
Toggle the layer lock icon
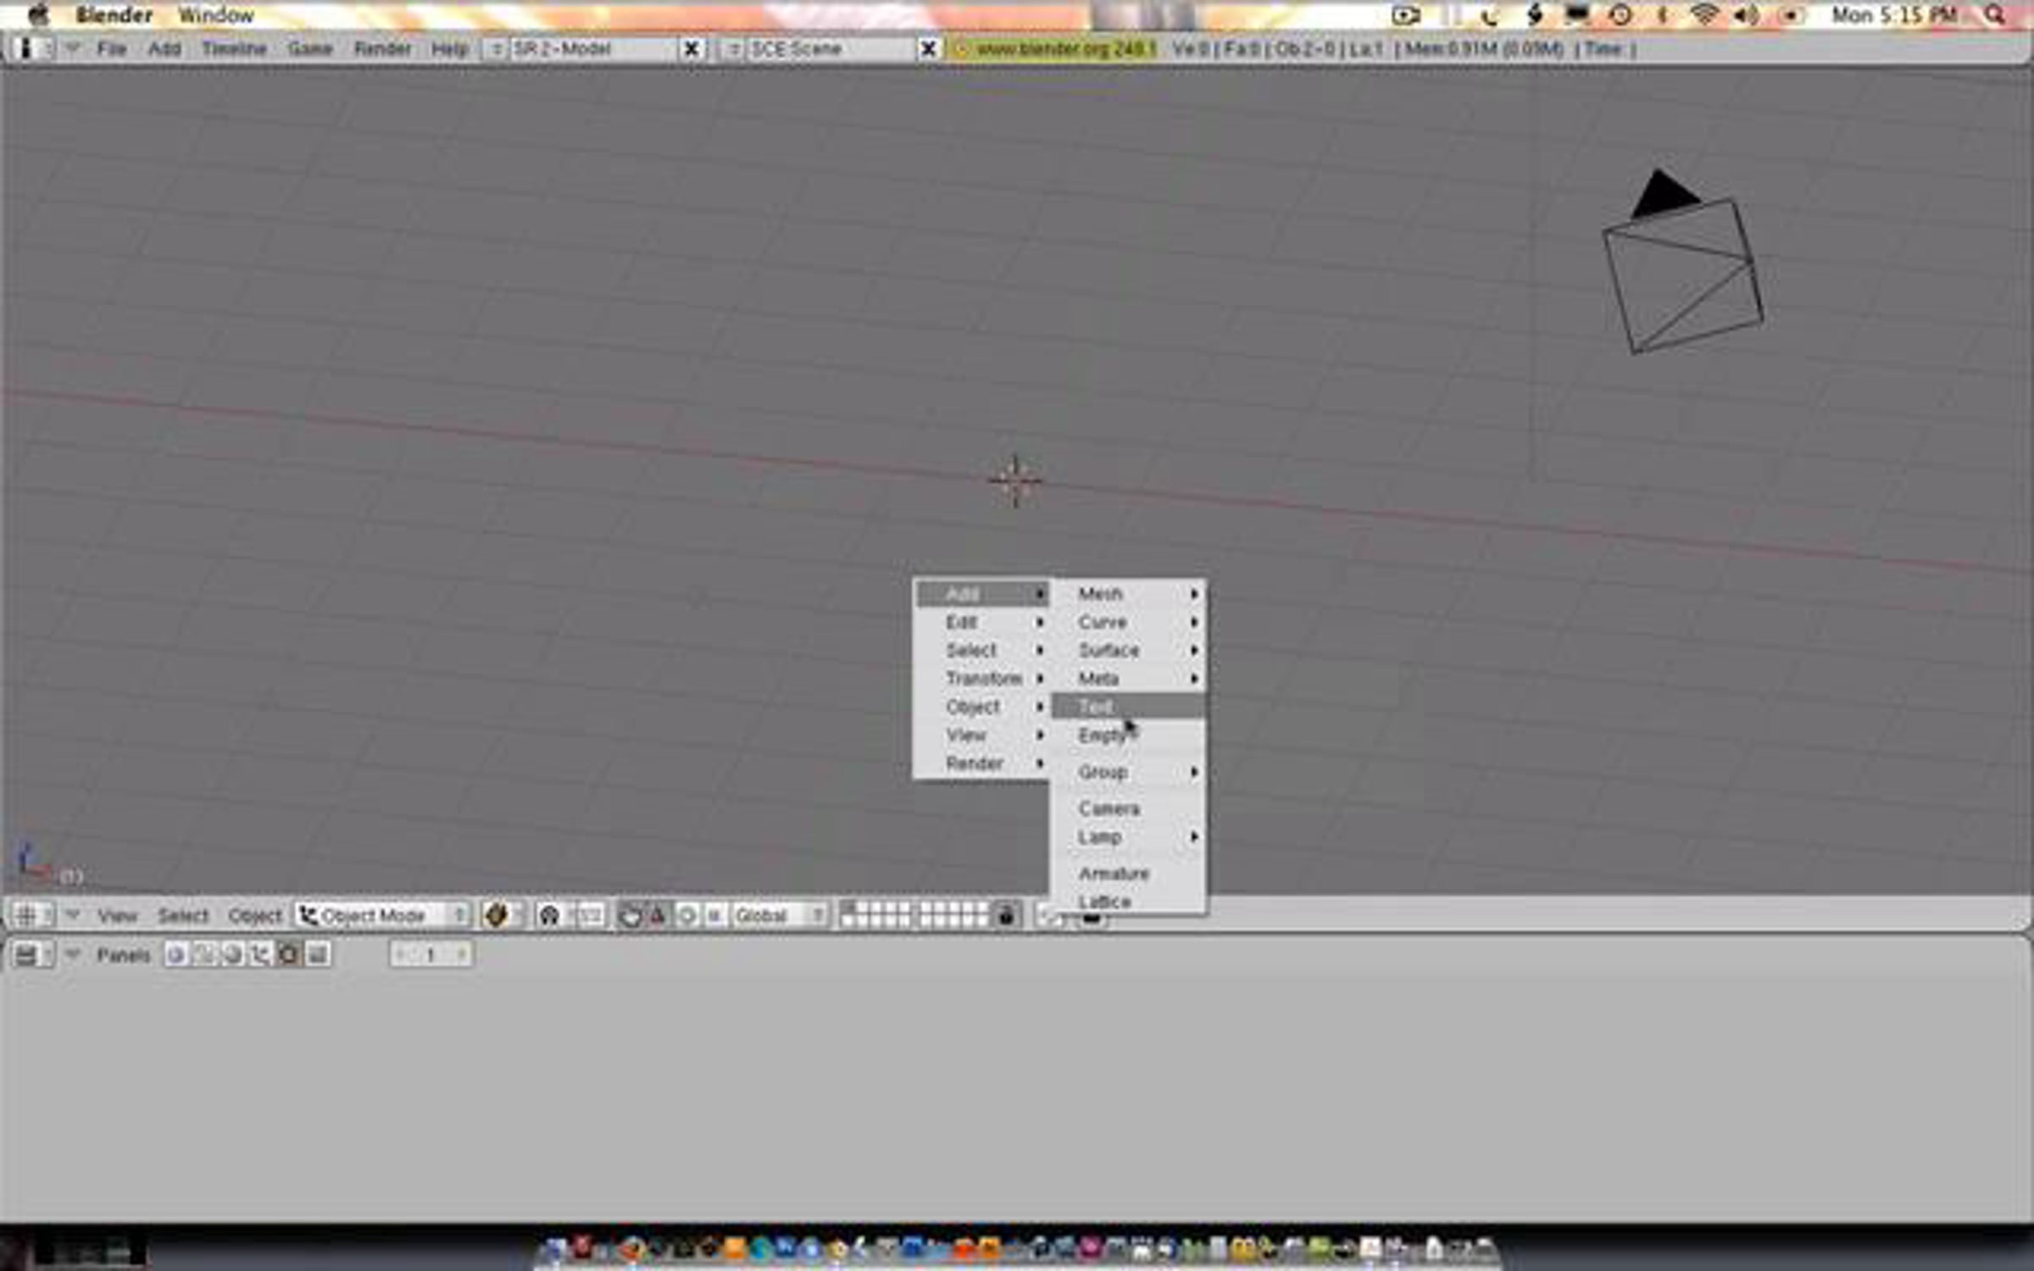tap(1006, 915)
